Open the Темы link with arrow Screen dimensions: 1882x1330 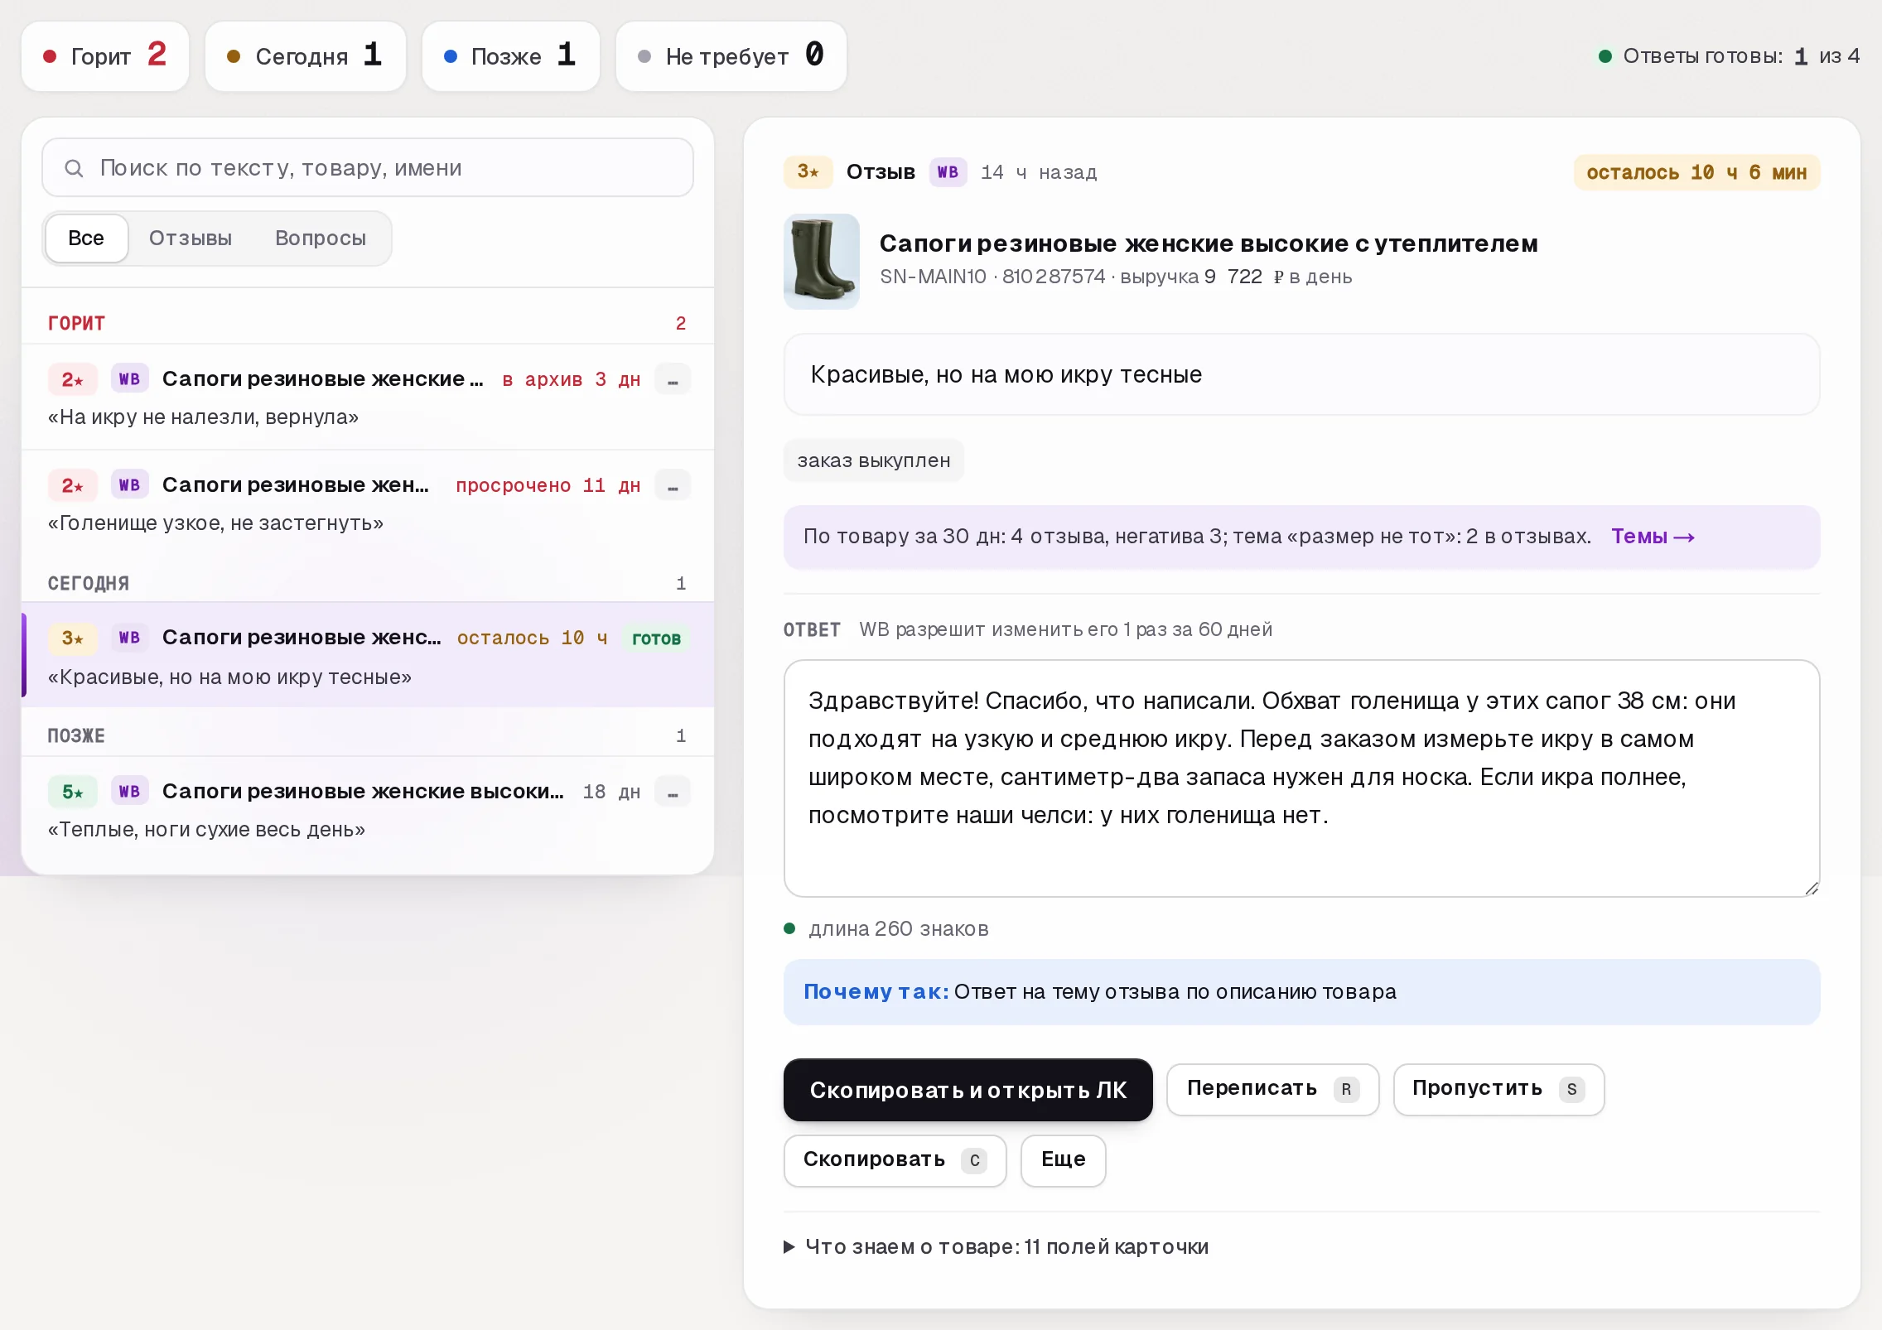pos(1653,537)
